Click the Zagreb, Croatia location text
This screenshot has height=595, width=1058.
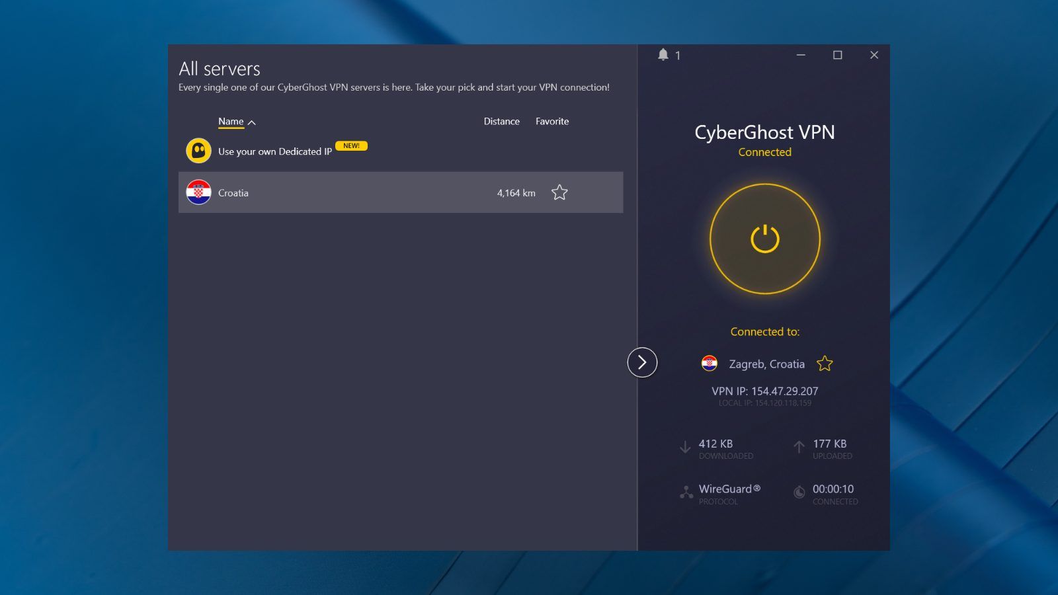point(767,364)
